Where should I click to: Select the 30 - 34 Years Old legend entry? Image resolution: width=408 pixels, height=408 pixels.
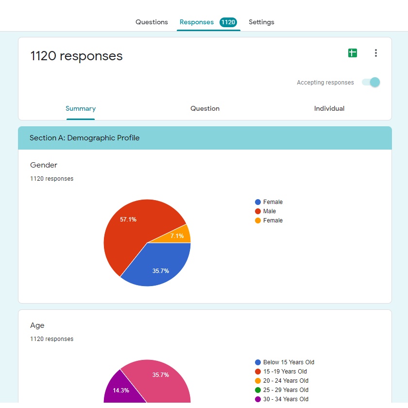click(285, 399)
